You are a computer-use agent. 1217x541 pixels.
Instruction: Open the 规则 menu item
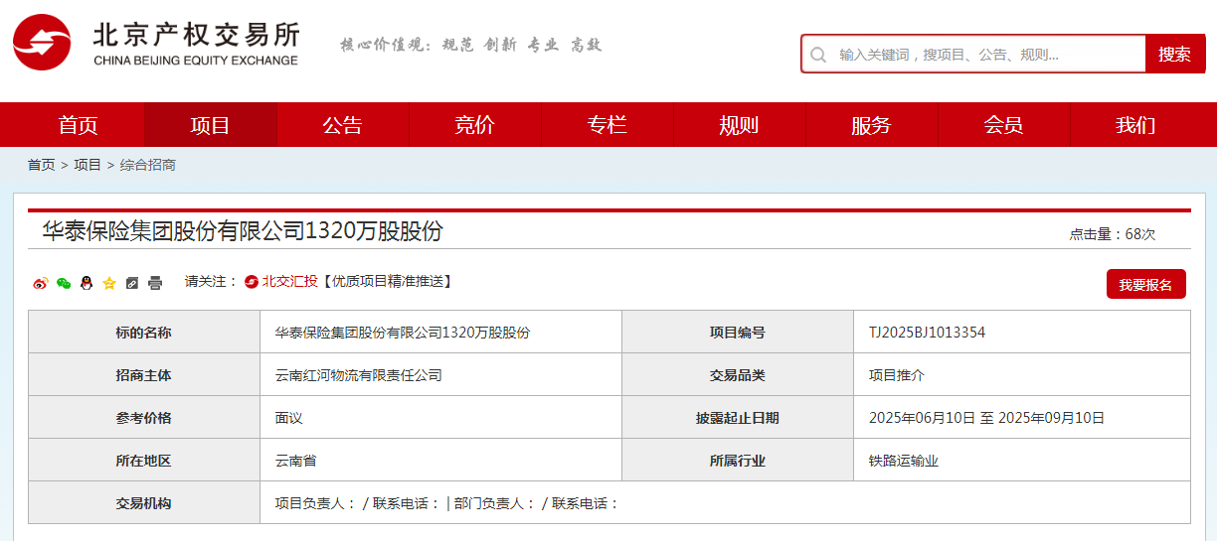[x=739, y=125]
